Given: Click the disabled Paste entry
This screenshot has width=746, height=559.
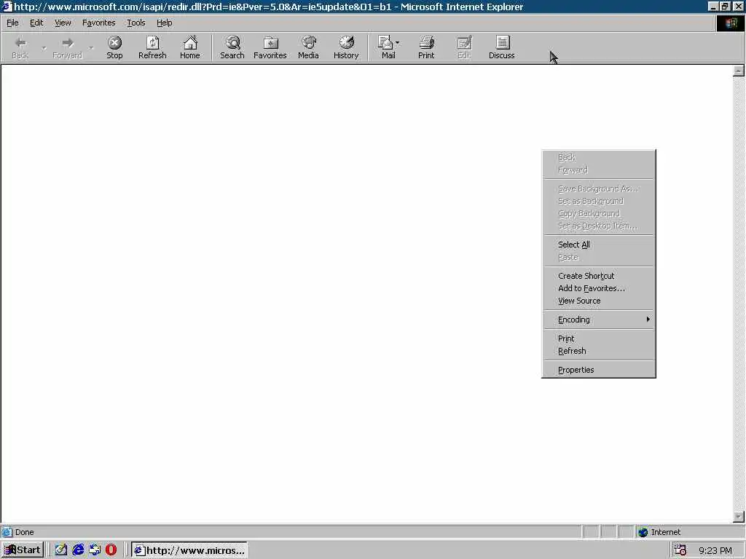Looking at the screenshot, I should click(599, 257).
